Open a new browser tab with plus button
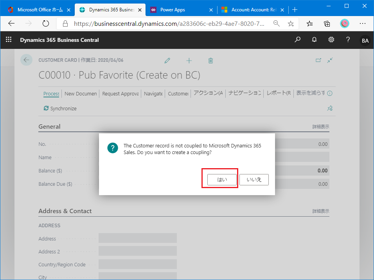The image size is (374, 280). [295, 10]
